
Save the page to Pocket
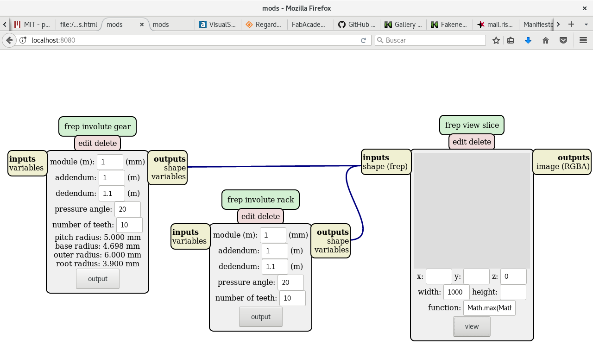pyautogui.click(x=563, y=40)
